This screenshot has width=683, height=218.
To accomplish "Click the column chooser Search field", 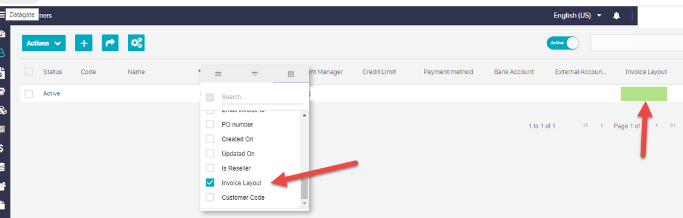I will [x=262, y=97].
